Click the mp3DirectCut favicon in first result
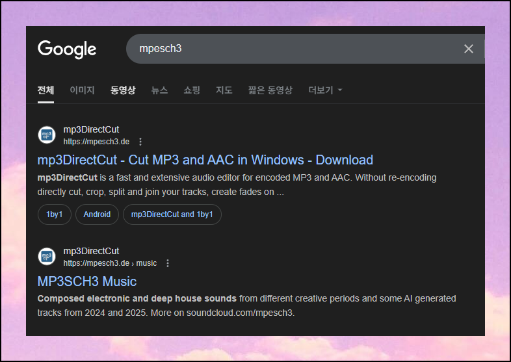511x362 pixels. point(47,135)
